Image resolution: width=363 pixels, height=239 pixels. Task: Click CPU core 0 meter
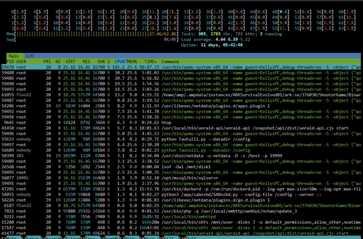(x=19, y=12)
